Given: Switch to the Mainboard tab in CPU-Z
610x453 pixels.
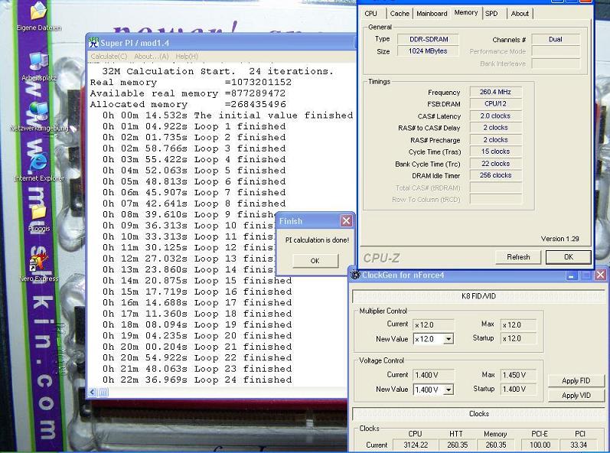Looking at the screenshot, I should [x=432, y=14].
